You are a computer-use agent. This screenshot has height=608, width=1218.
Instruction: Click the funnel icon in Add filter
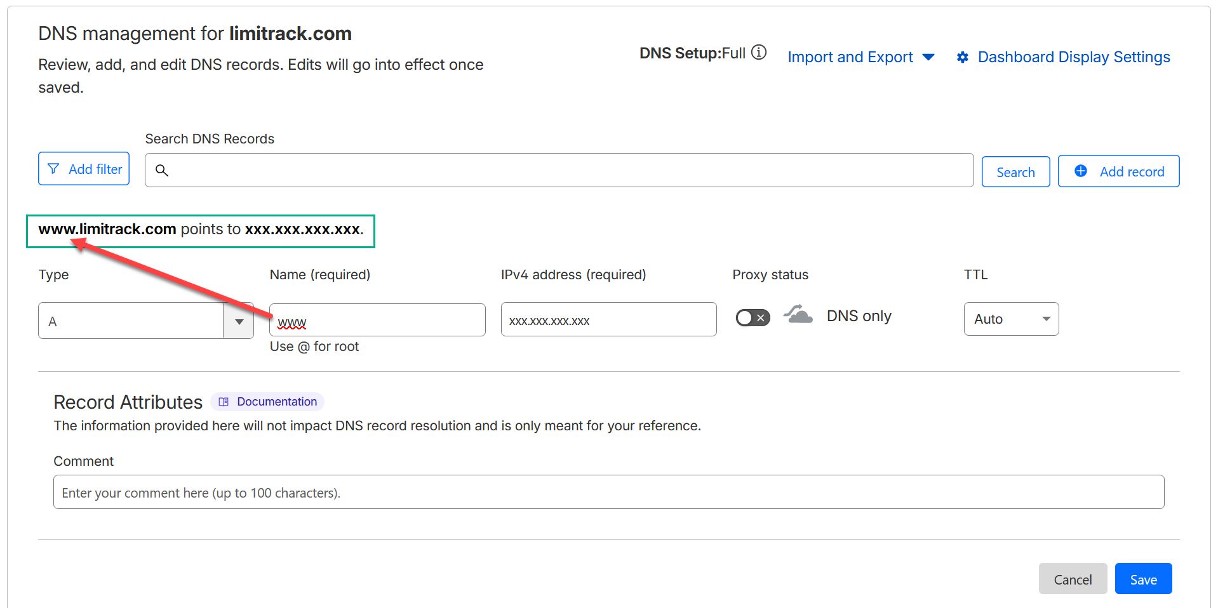pos(54,169)
